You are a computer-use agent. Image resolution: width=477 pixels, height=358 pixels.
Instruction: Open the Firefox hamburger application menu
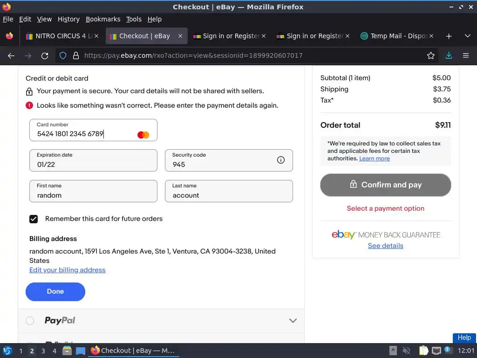click(x=465, y=55)
